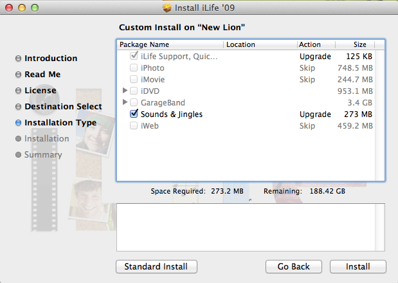Click the Read Me step bullet

pos(19,75)
